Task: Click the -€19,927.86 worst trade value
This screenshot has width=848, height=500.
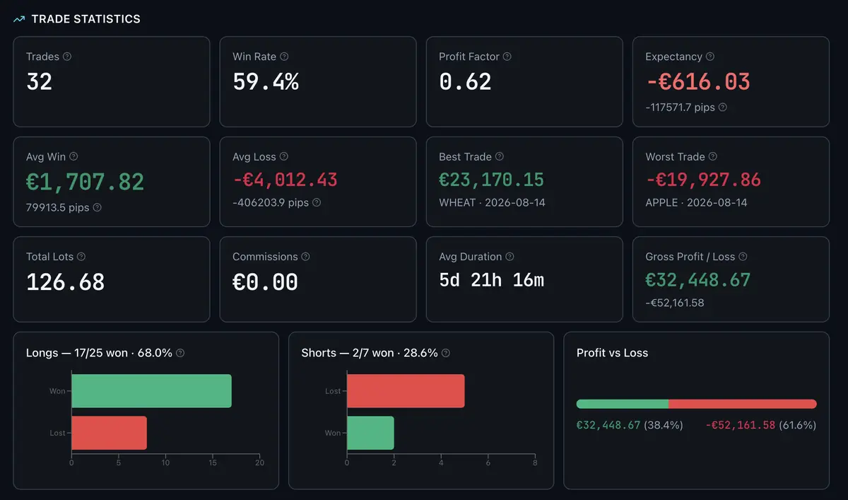Action: coord(704,180)
